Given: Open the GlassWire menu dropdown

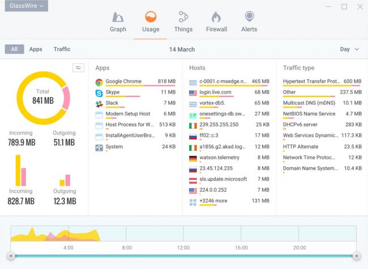Looking at the screenshot, I should point(27,6).
